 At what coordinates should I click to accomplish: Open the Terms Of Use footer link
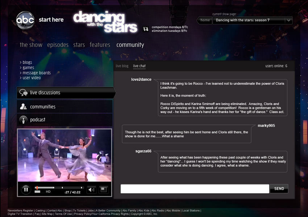[x=63, y=214]
